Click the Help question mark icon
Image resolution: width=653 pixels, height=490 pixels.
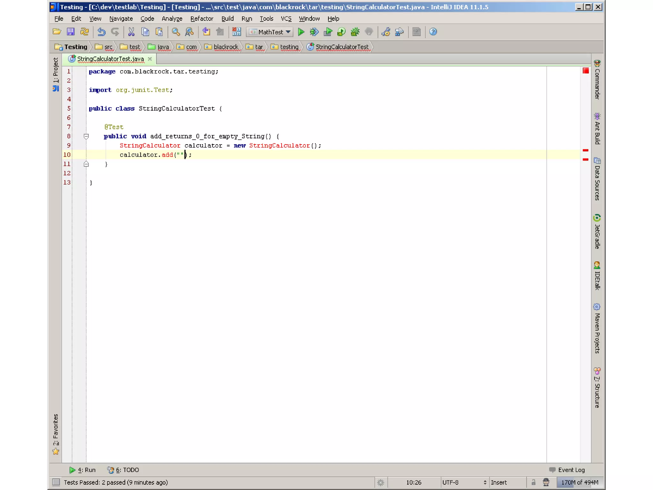[433, 32]
